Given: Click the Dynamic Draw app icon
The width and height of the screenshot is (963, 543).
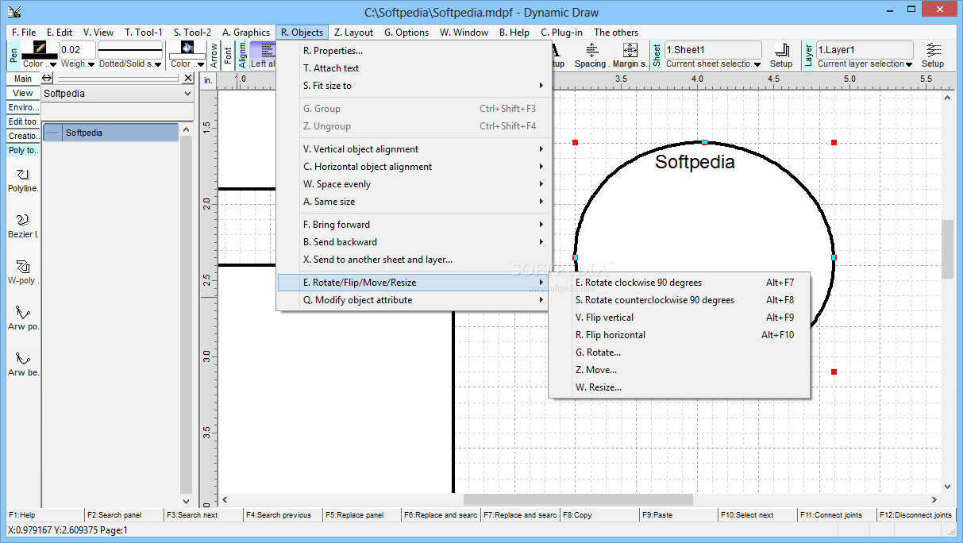Looking at the screenshot, I should pyautogui.click(x=13, y=12).
